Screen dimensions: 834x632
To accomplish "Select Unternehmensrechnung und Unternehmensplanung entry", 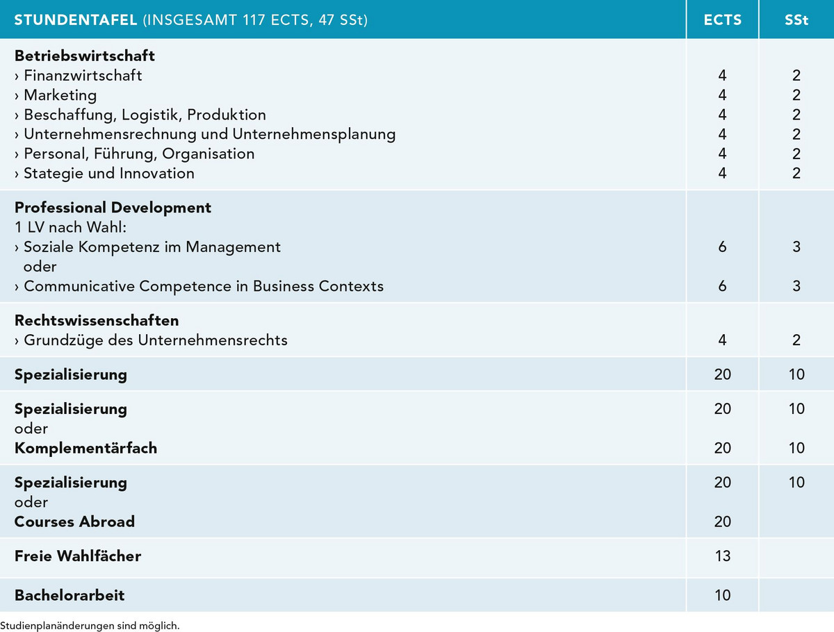I will pos(208,134).
